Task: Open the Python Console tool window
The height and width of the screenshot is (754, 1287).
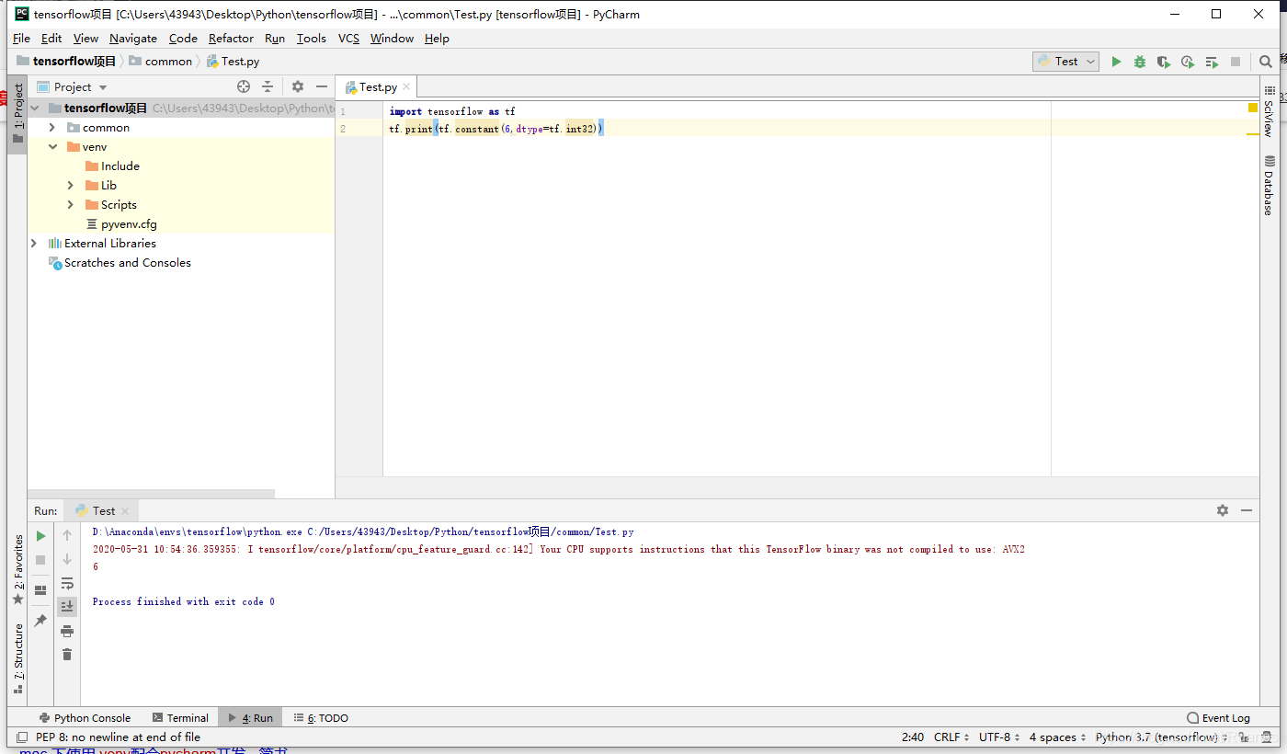Action: [x=85, y=718]
